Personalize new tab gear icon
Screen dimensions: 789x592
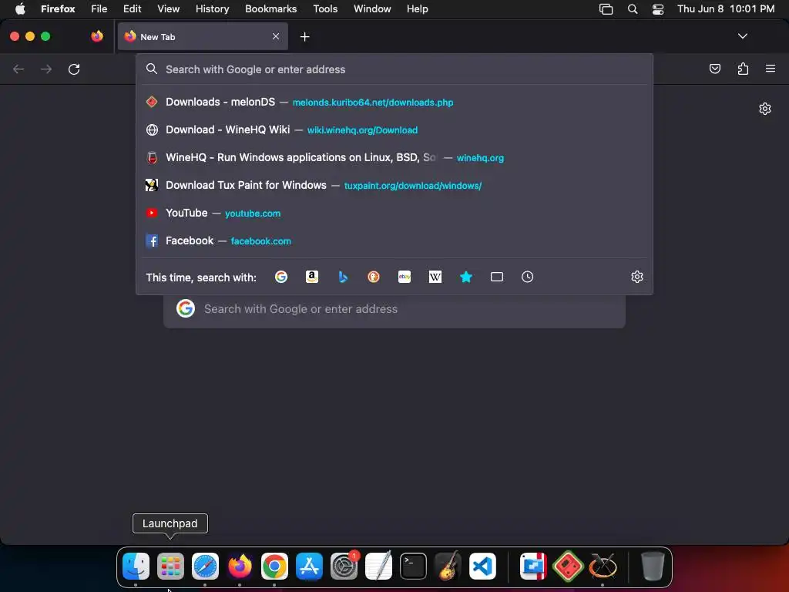point(765,109)
